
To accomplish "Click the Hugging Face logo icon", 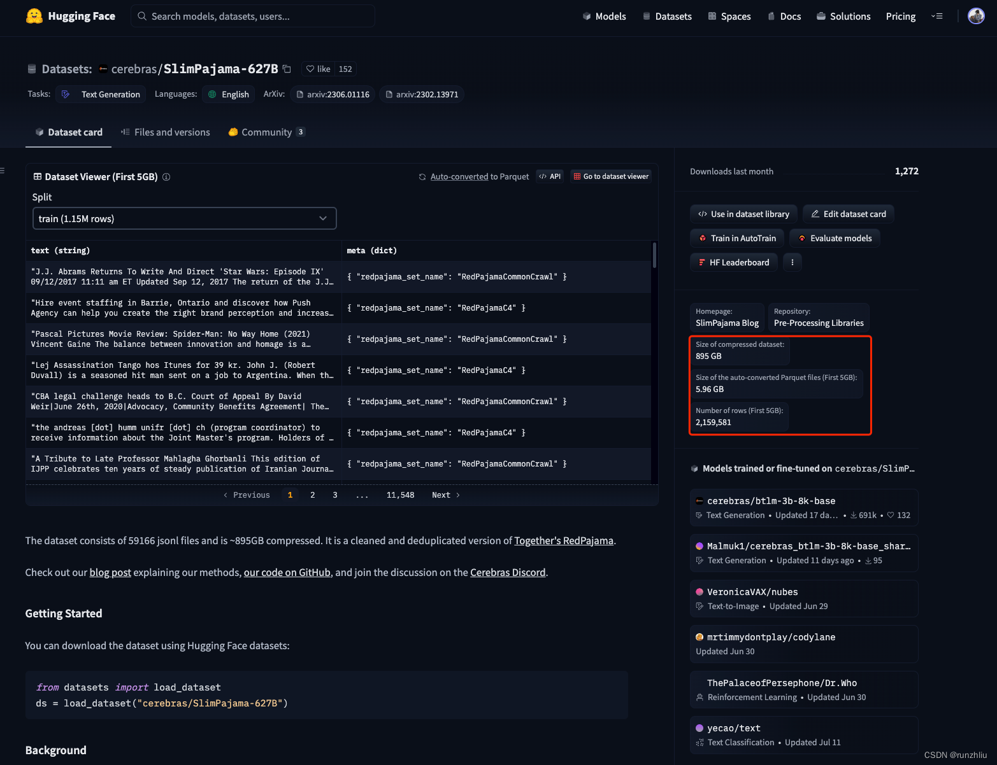I will click(34, 16).
